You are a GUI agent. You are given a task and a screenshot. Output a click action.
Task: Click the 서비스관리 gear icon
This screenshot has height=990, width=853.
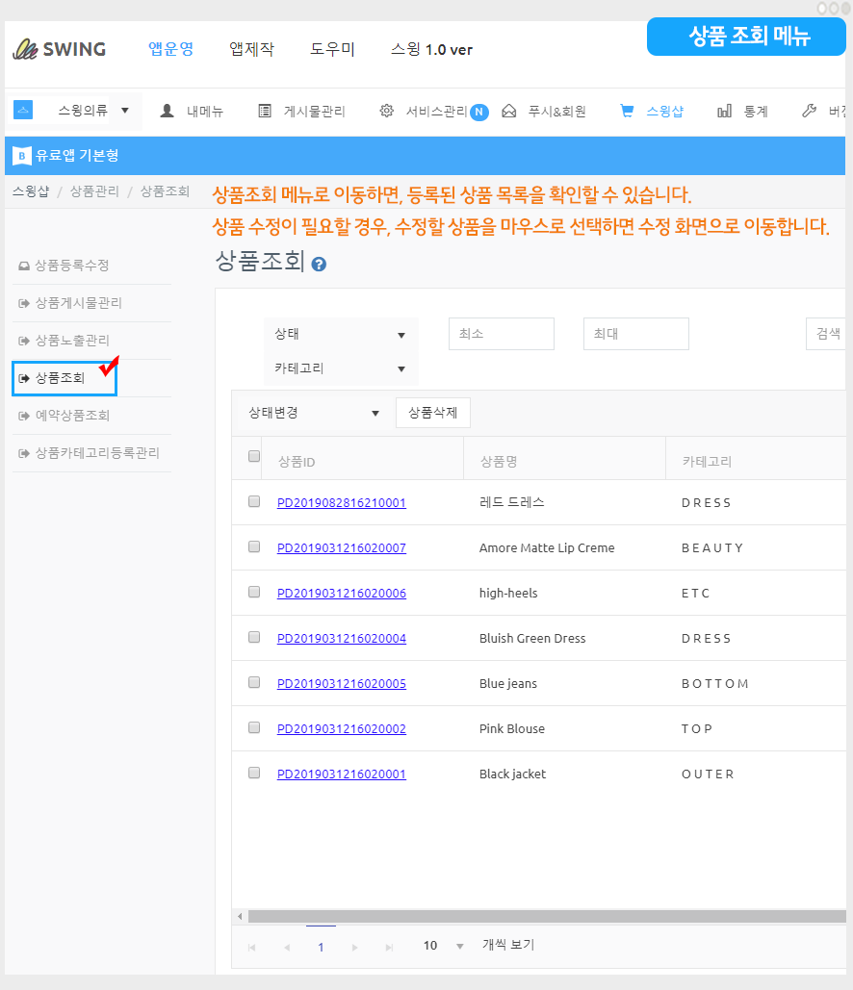click(387, 111)
